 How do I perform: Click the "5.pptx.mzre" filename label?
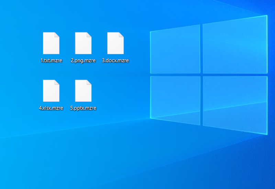pos(83,108)
